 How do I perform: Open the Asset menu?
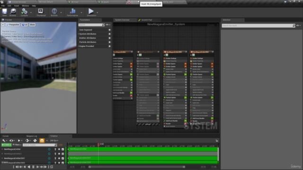(x=17, y=6)
